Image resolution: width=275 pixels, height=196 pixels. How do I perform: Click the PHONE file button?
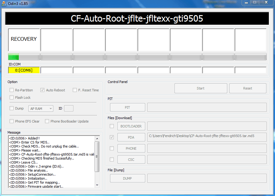[x=131, y=148]
